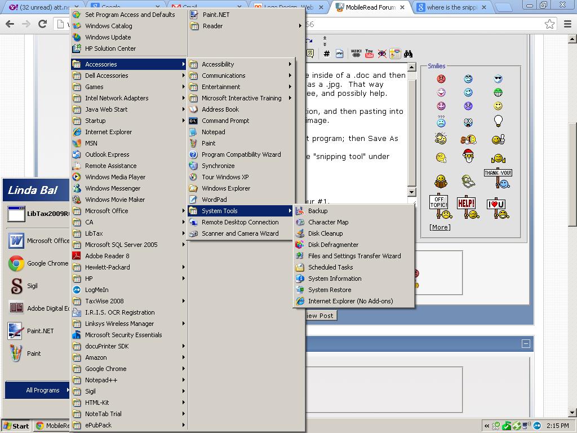This screenshot has height=433, width=577.
Task: Click the Paint icon in Accessories submenu
Action: [193, 143]
